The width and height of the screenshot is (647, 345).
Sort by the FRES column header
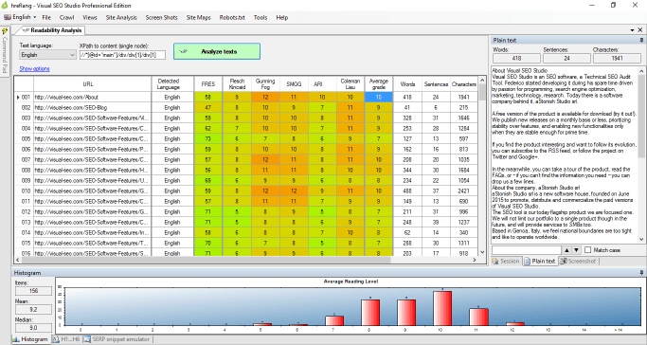coord(208,84)
